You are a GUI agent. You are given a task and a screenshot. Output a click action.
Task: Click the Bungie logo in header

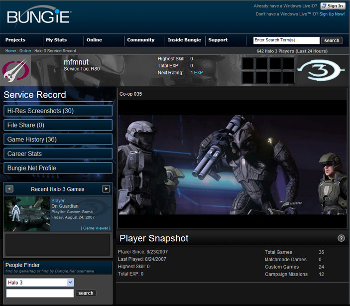click(39, 17)
